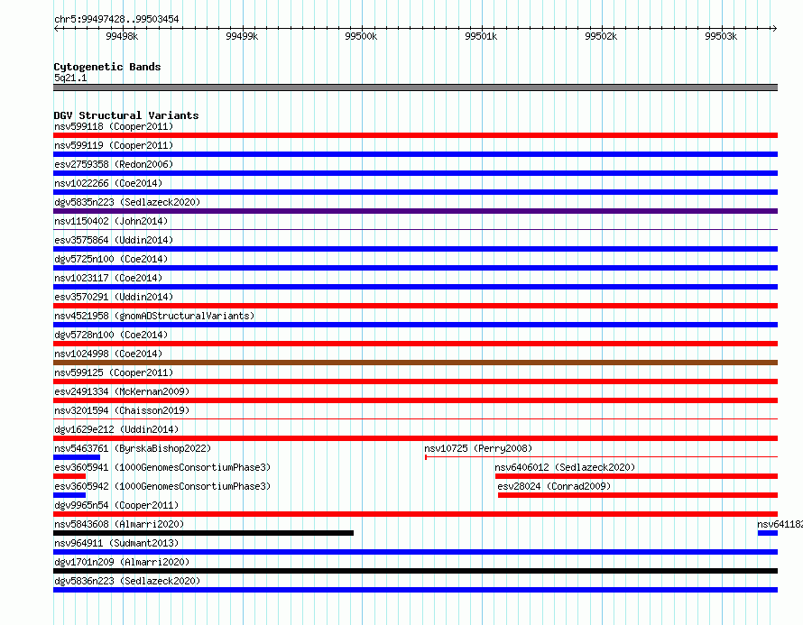The height and width of the screenshot is (625, 803).
Task: Open nsv599125 (Cooper2011) variant
Action: pyautogui.click(x=114, y=372)
